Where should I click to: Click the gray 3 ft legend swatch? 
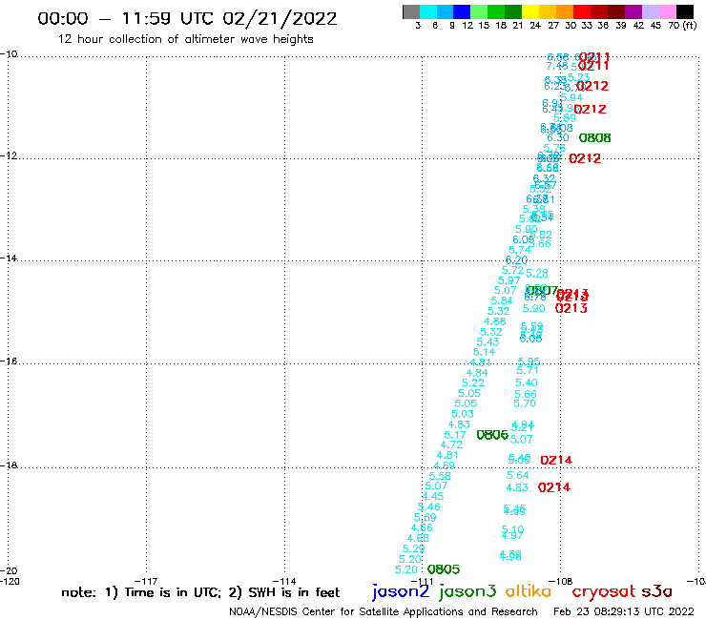pyautogui.click(x=411, y=12)
